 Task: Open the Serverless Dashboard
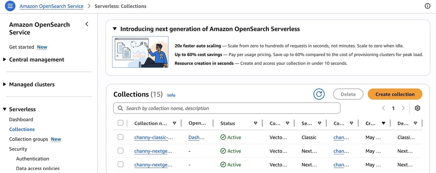(x=21, y=120)
